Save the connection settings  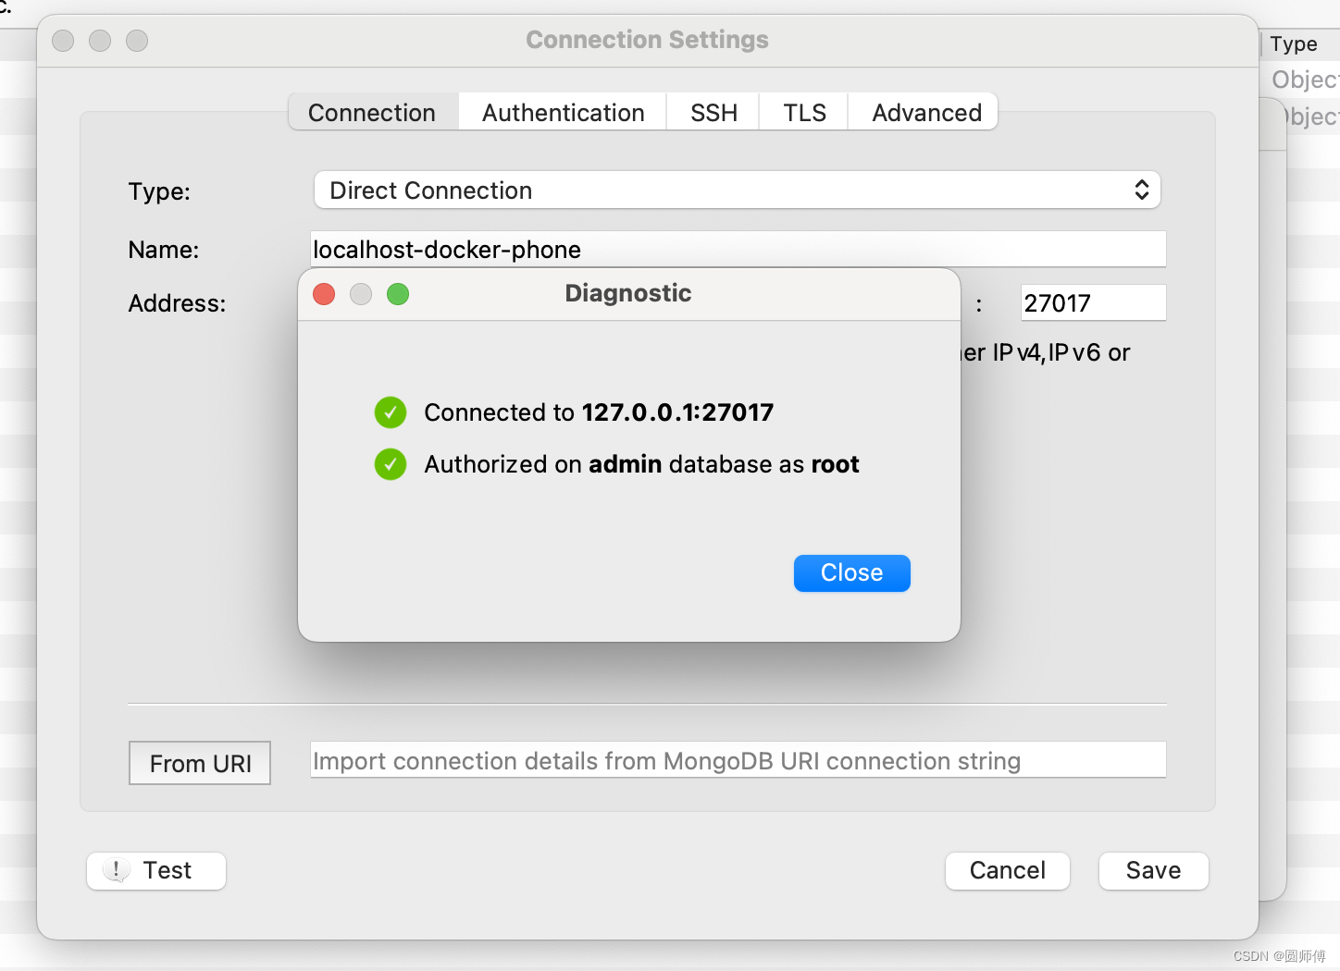tap(1153, 870)
